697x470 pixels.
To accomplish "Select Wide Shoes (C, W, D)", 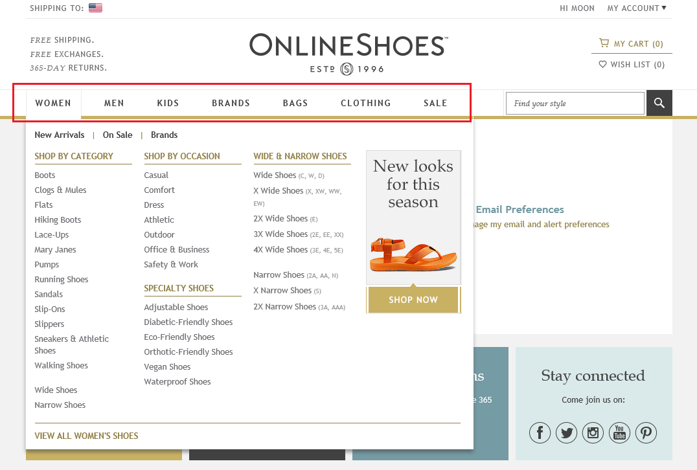I will tap(289, 175).
